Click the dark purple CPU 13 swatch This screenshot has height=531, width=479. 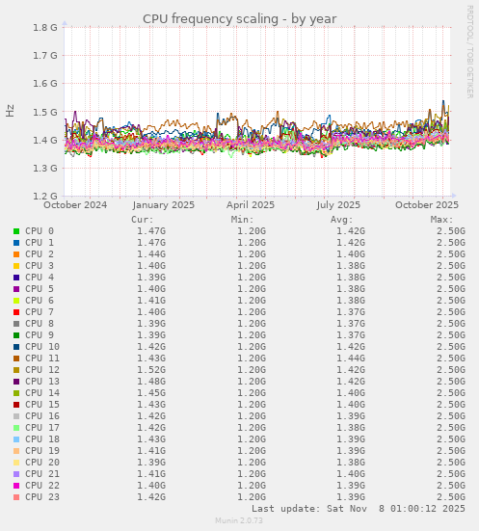(16, 382)
